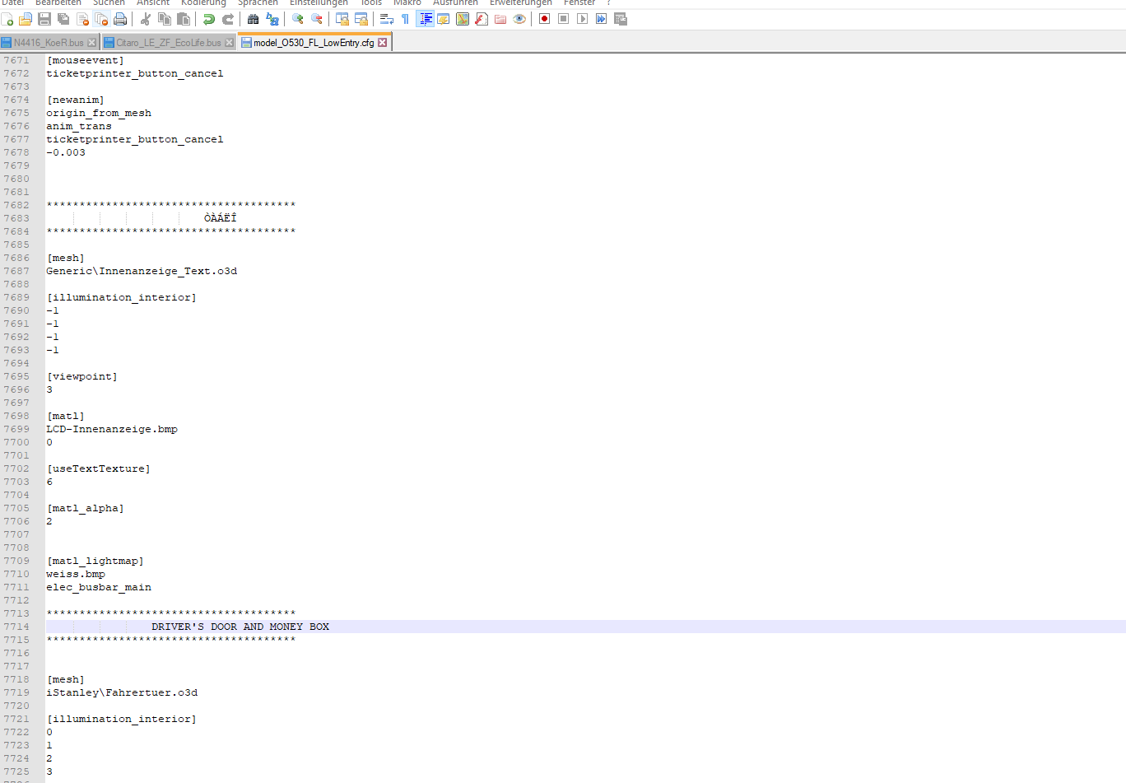Toggle the Monitoring eye icon
Screen dimensions: 1126x783
[x=519, y=19]
